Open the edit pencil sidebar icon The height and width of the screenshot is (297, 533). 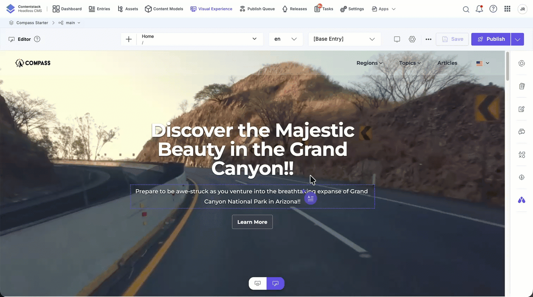(x=522, y=109)
